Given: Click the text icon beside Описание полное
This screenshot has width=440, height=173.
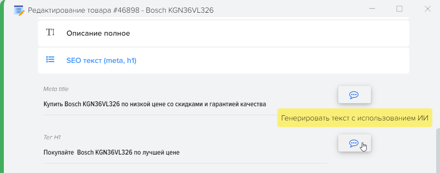Looking at the screenshot, I should [51, 33].
